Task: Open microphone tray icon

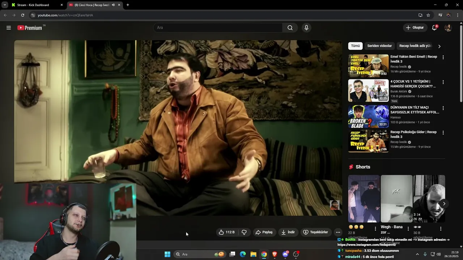Action: (425, 254)
